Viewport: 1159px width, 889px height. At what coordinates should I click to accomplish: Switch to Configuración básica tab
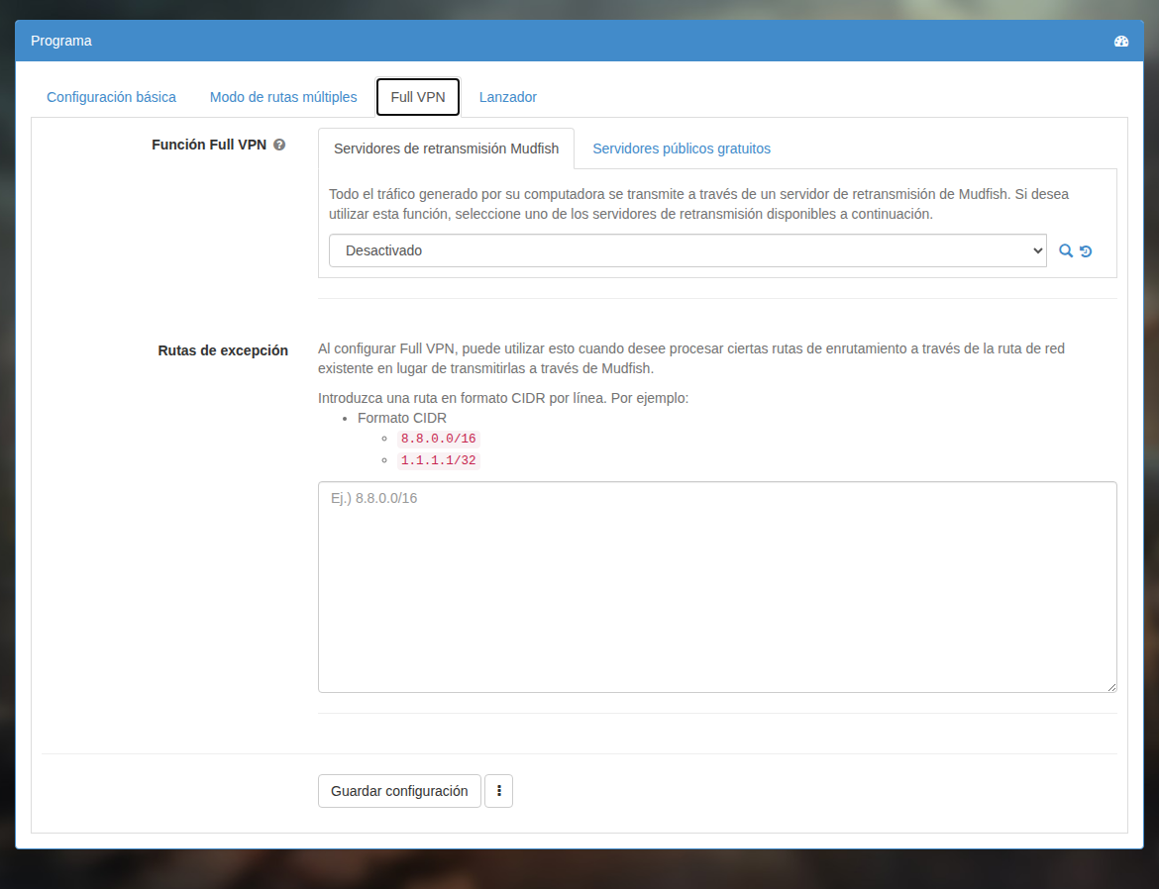click(111, 97)
